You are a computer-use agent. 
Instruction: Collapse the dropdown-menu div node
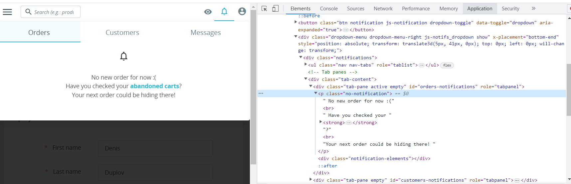pos(295,37)
